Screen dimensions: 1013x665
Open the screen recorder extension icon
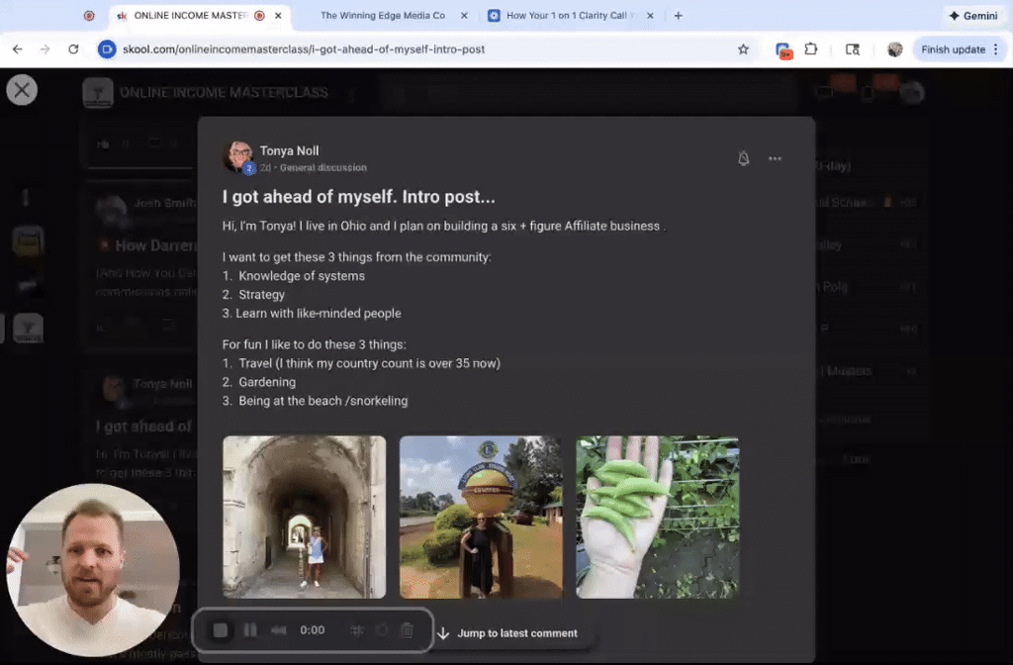tap(783, 49)
